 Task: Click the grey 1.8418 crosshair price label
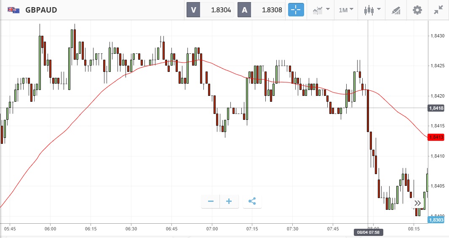[436, 108]
